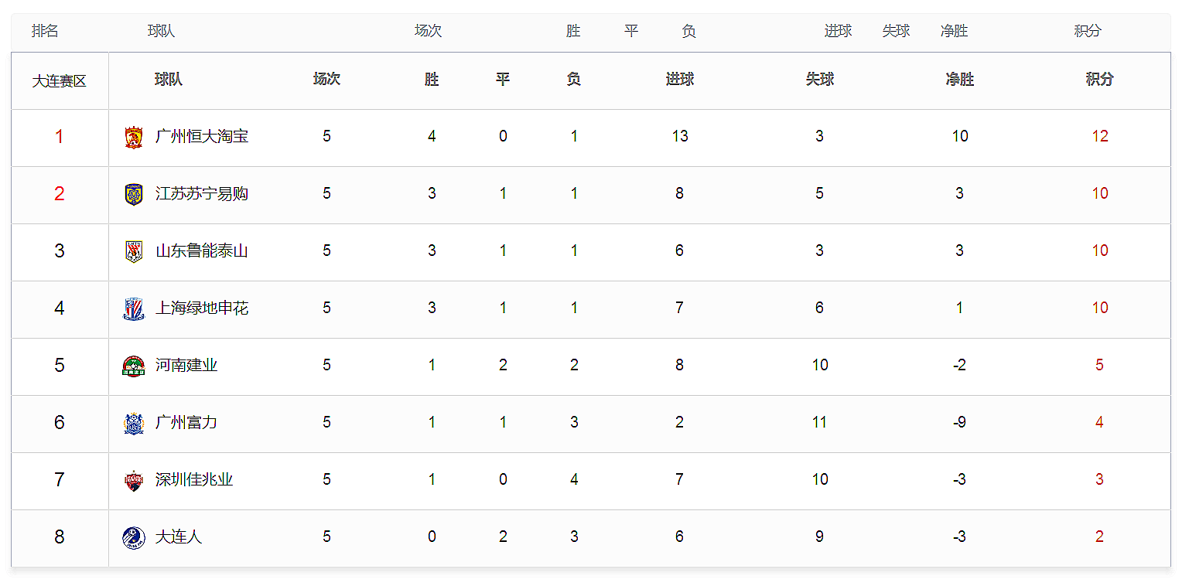The width and height of the screenshot is (1189, 586).
Task: Click the 山东鲁能泰山 club badge
Action: click(x=134, y=251)
